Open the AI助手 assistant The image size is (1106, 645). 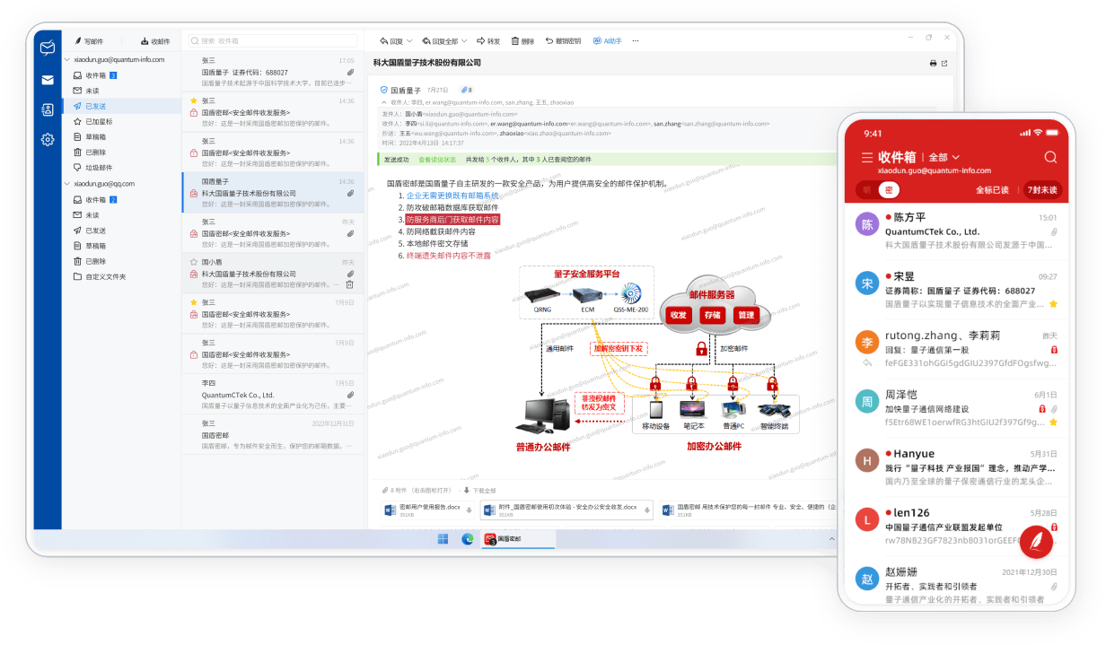[607, 41]
